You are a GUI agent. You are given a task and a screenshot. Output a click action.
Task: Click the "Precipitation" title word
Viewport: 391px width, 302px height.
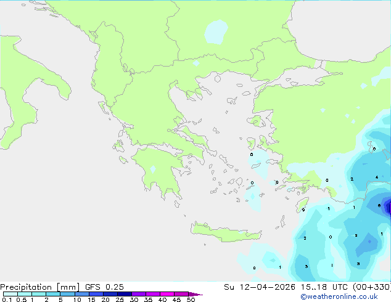[x=26, y=287]
